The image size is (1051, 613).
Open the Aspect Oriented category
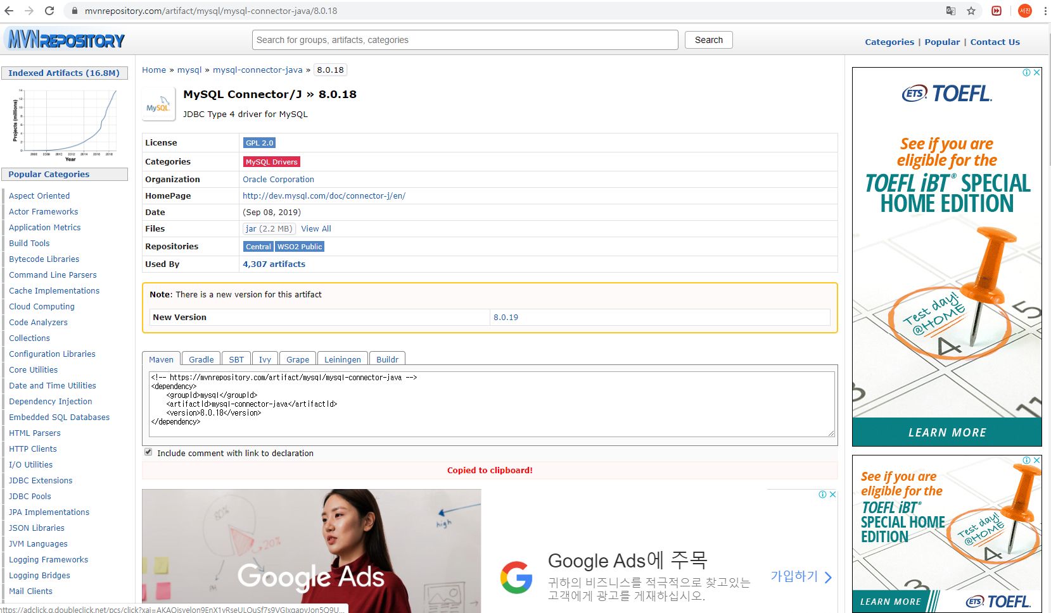click(39, 196)
